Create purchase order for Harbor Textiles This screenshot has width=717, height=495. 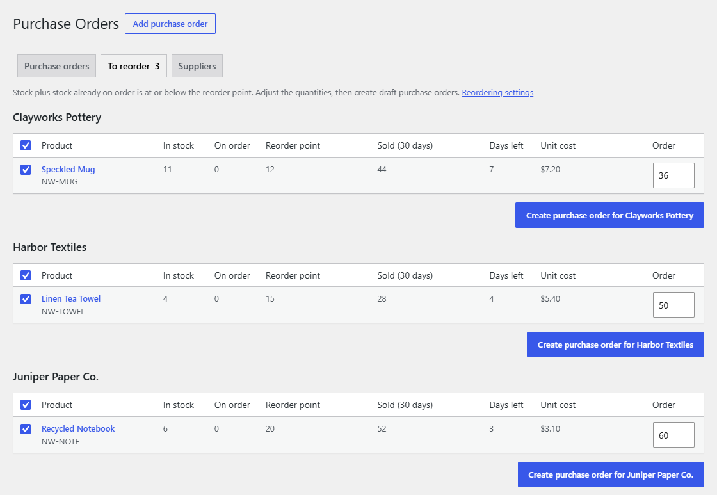(615, 345)
